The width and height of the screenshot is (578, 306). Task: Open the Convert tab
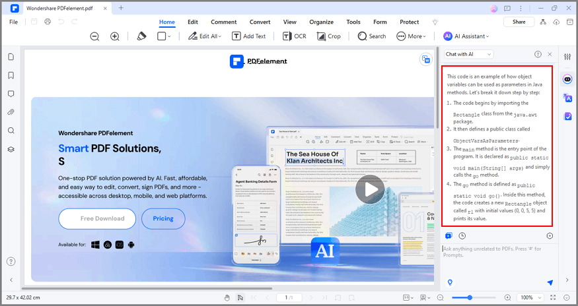[260, 22]
